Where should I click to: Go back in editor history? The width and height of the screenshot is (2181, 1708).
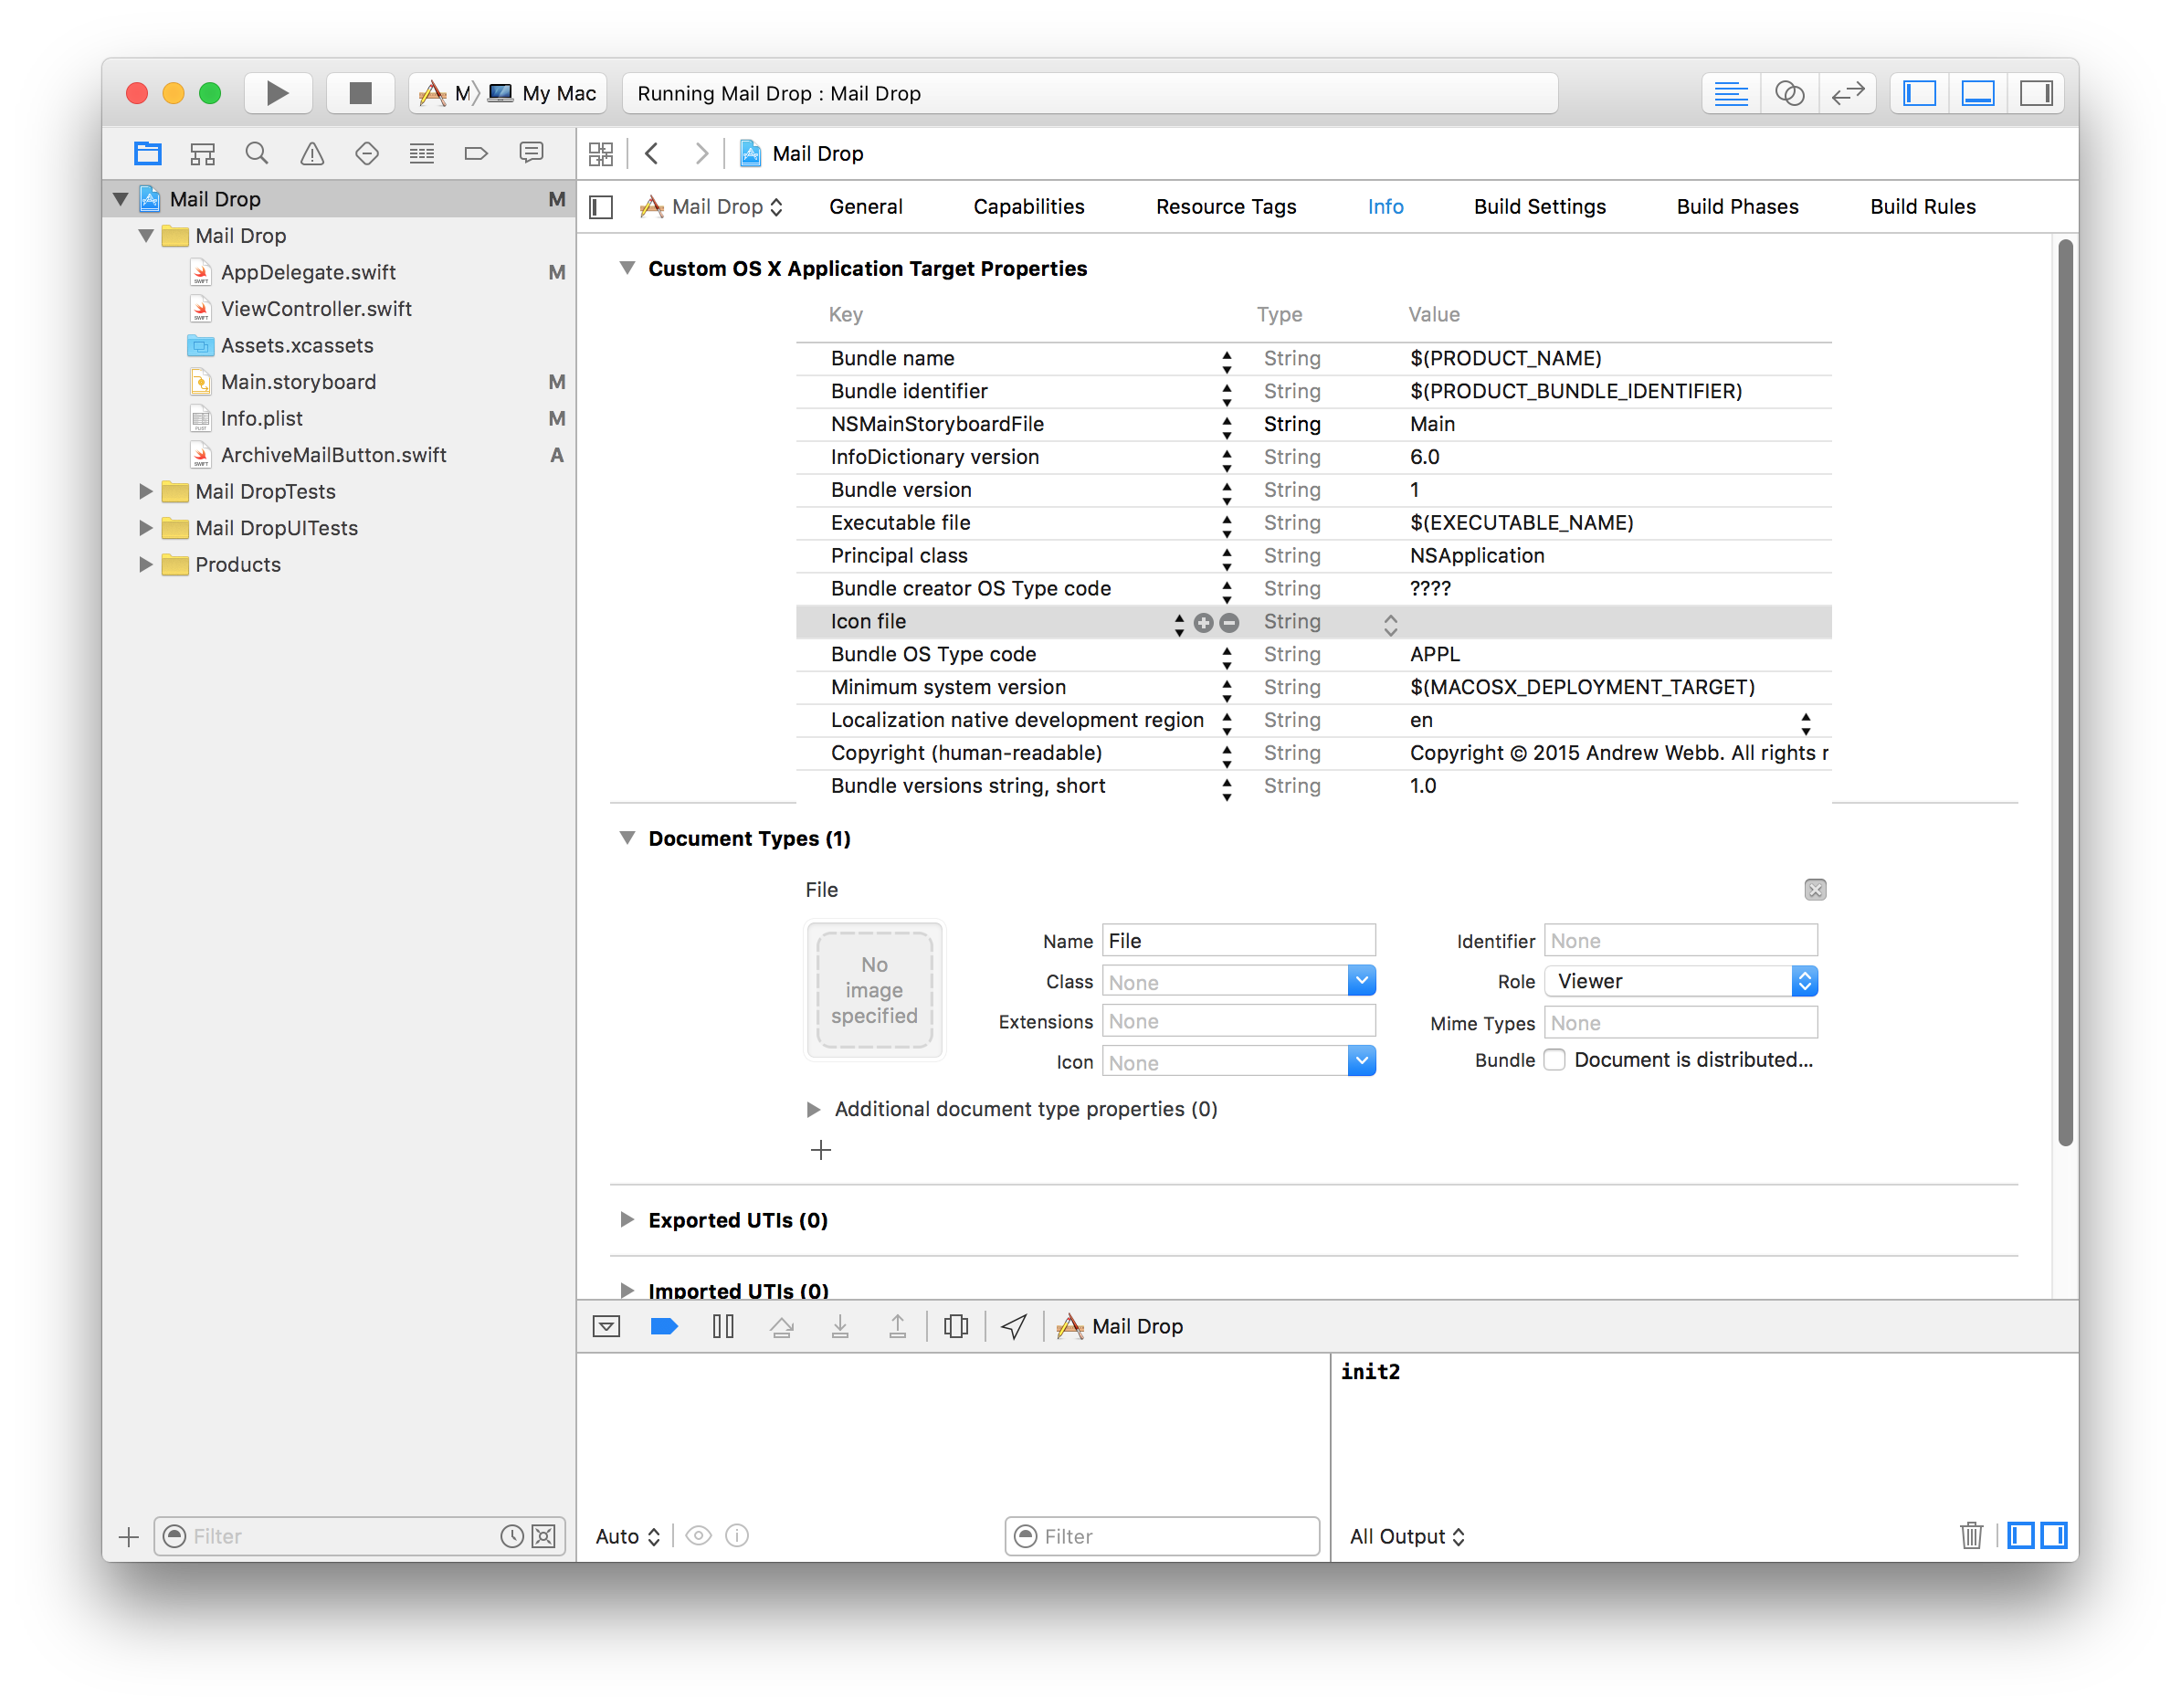pyautogui.click(x=652, y=153)
